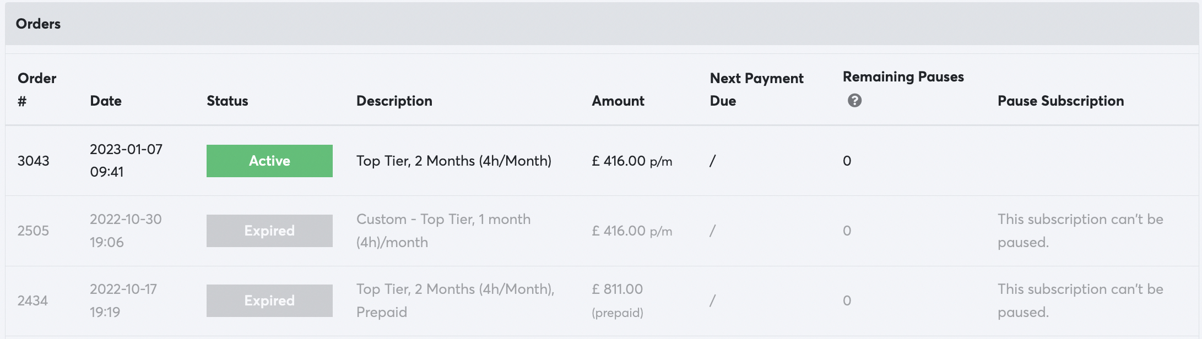1202x339 pixels.
Task: Click the Pause Subscription column header
Action: point(1060,101)
